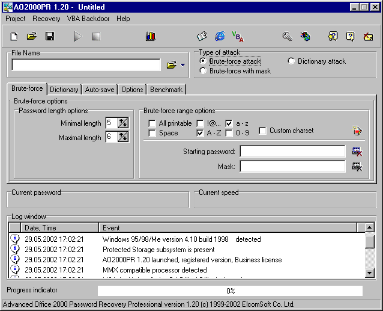Open the Help menu
This screenshot has width=383, height=311.
(123, 19)
